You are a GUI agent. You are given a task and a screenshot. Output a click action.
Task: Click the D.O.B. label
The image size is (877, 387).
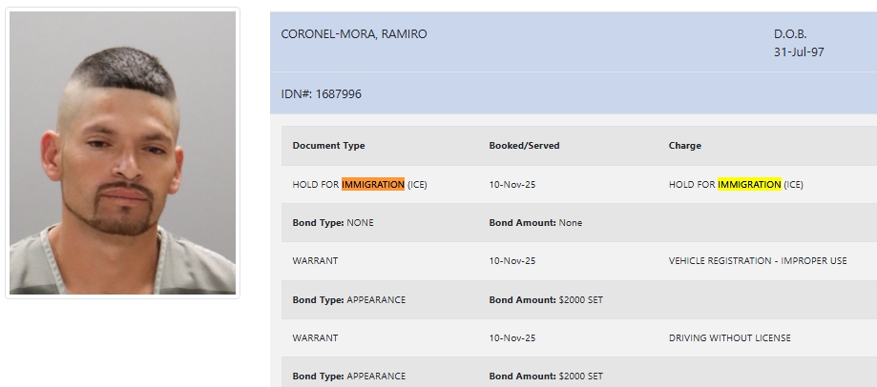tap(790, 34)
